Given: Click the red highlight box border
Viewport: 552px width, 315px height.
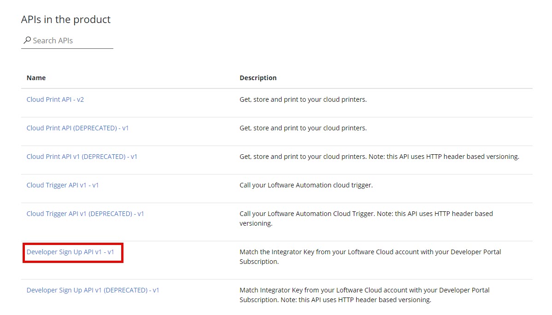Looking at the screenshot, I should pos(73,244).
